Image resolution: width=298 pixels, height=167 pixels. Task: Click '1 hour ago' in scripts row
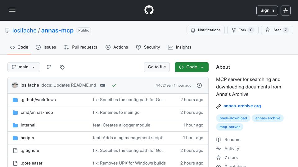(193, 138)
